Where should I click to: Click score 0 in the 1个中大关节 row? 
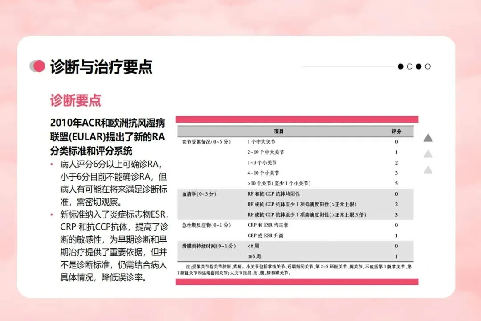[x=396, y=142]
